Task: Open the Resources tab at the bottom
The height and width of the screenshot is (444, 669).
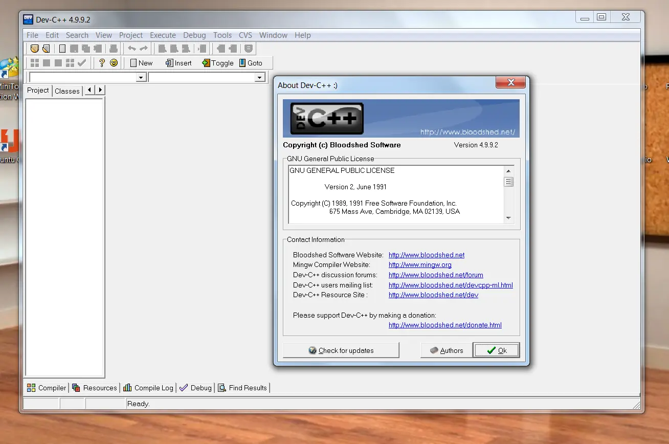Action: coord(95,388)
